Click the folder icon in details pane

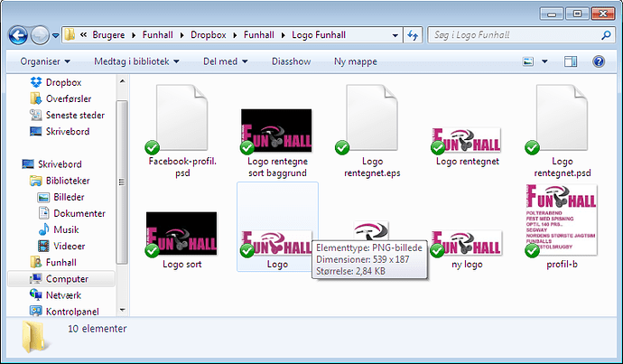(36, 337)
